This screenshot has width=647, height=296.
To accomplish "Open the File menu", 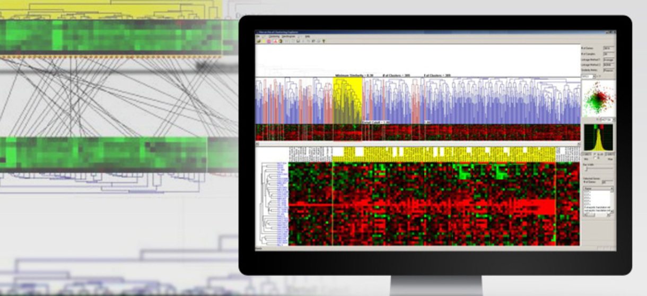I will tap(258, 36).
